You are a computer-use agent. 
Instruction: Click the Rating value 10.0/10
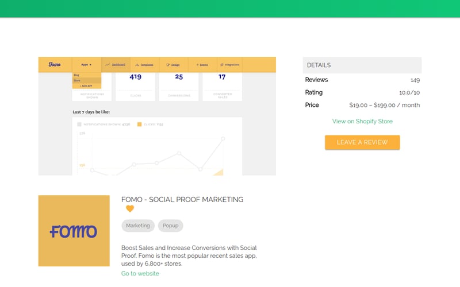click(x=409, y=92)
